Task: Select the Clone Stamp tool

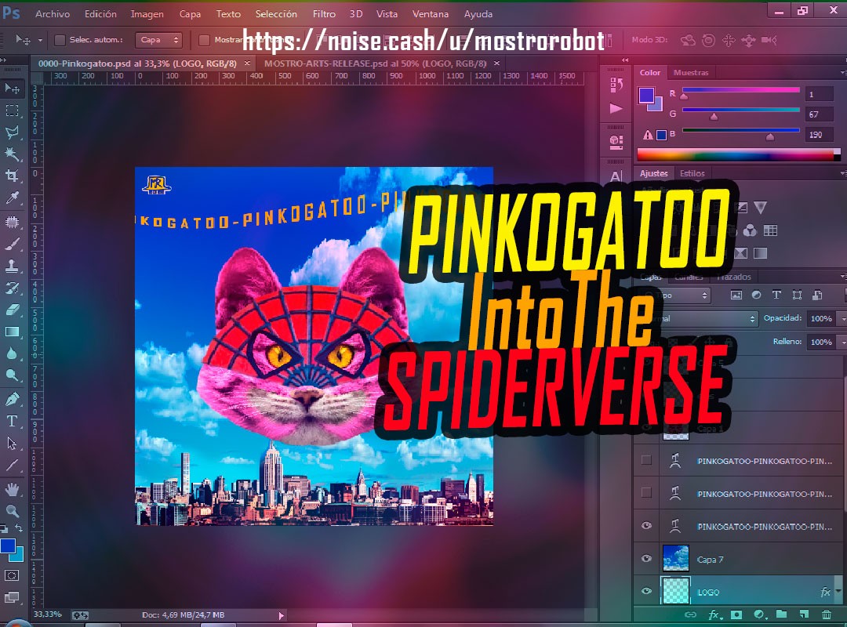Action: tap(12, 266)
